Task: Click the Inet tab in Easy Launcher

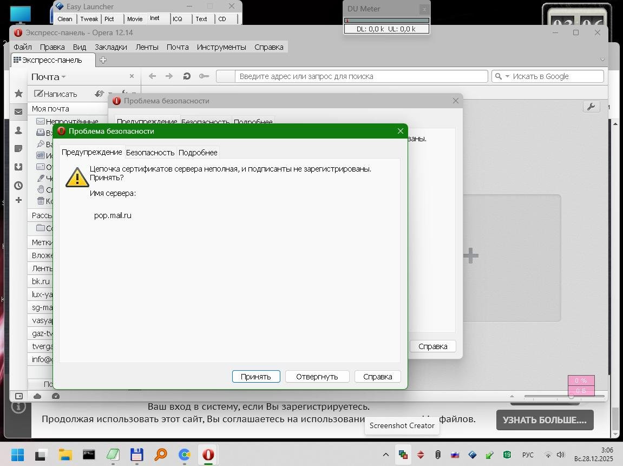Action: 155,18
